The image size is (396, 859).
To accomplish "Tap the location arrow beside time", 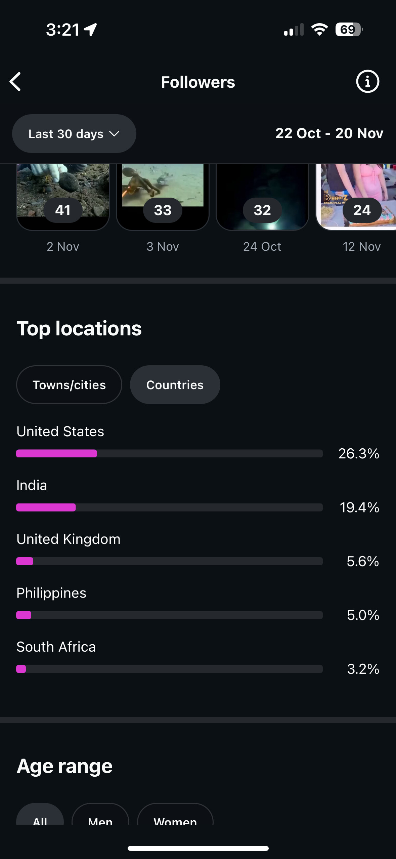I will point(91,30).
